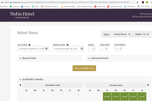Click the Departure Date input field

pos(68,49)
